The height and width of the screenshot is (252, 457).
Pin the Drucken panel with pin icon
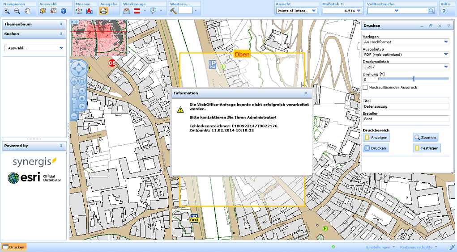(x=448, y=26)
